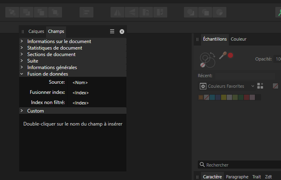Click the red picked-color circle beside eyedropper
281x180 pixels.
pyautogui.click(x=230, y=55)
